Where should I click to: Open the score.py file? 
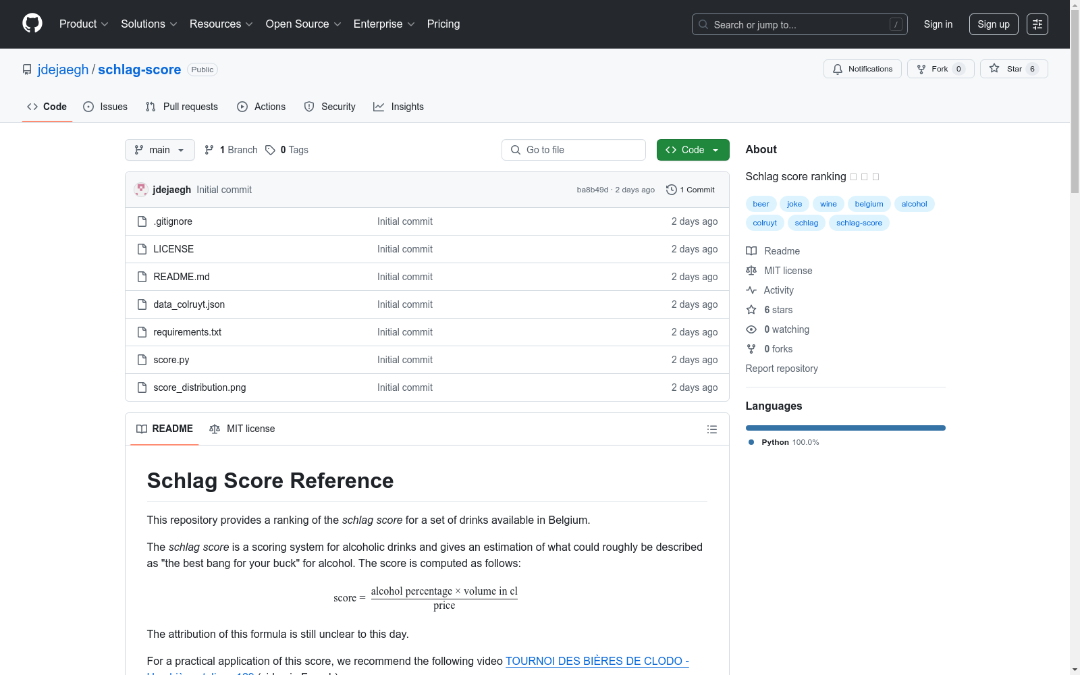pyautogui.click(x=171, y=360)
